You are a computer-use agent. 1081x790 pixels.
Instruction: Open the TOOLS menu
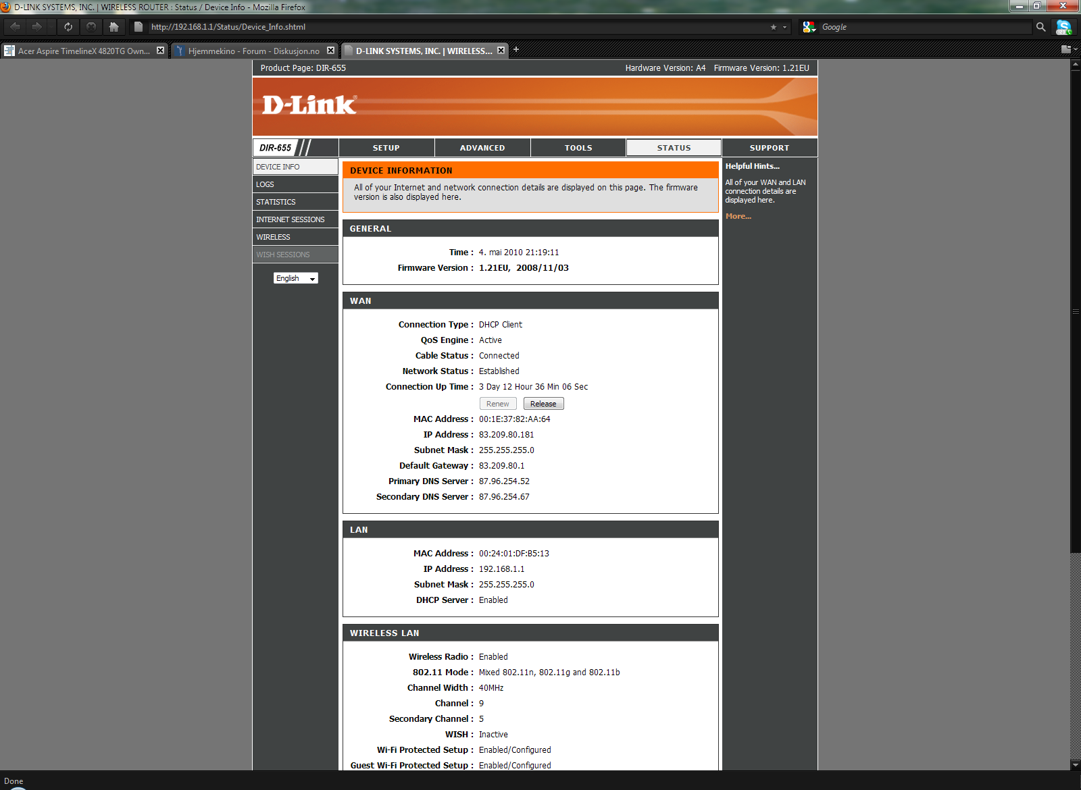tap(578, 148)
